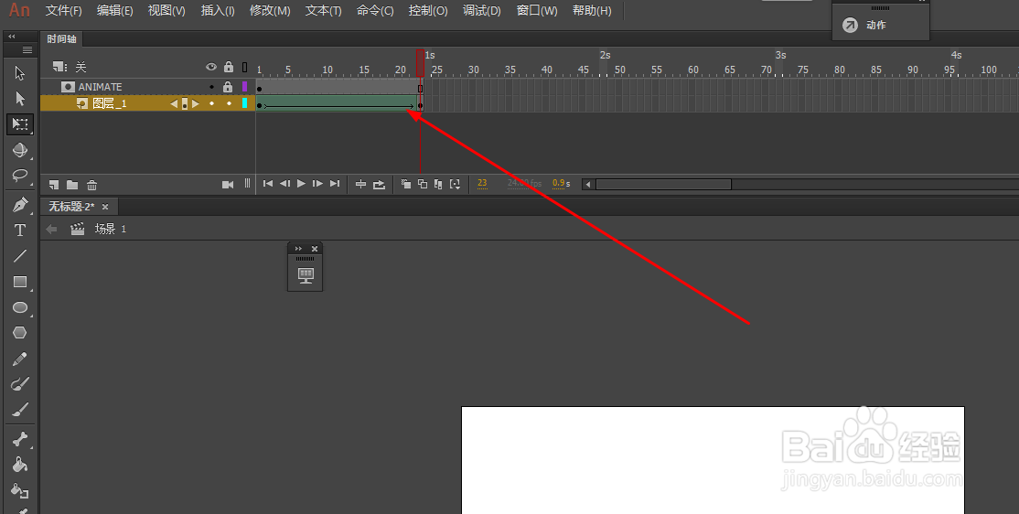This screenshot has width=1019, height=514.
Task: Step forward one frame
Action: point(317,184)
